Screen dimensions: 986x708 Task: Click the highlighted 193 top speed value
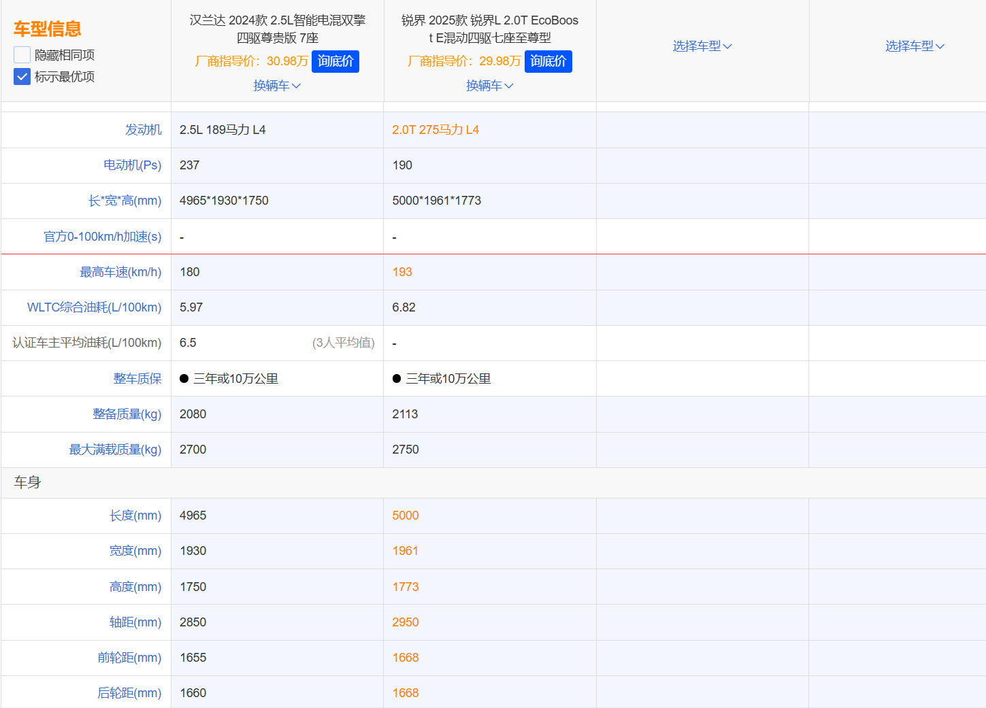(402, 272)
